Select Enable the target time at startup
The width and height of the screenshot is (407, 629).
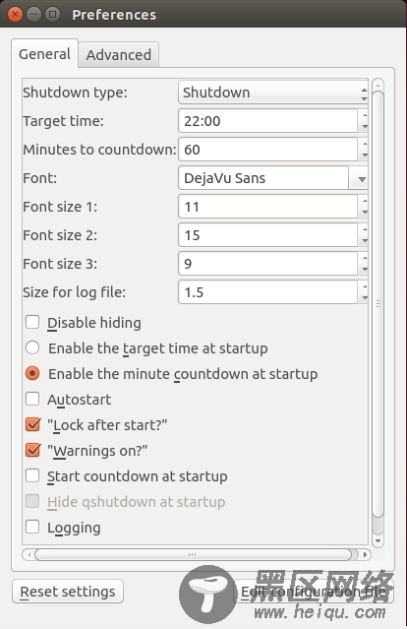pyautogui.click(x=32, y=347)
